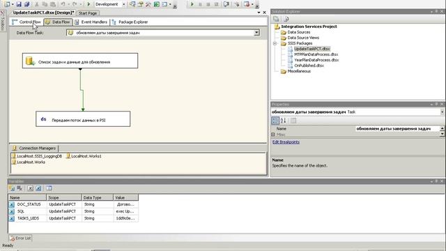This screenshot has width=446, height=251.
Task: Open the Start Page document tab
Action: pyautogui.click(x=88, y=13)
